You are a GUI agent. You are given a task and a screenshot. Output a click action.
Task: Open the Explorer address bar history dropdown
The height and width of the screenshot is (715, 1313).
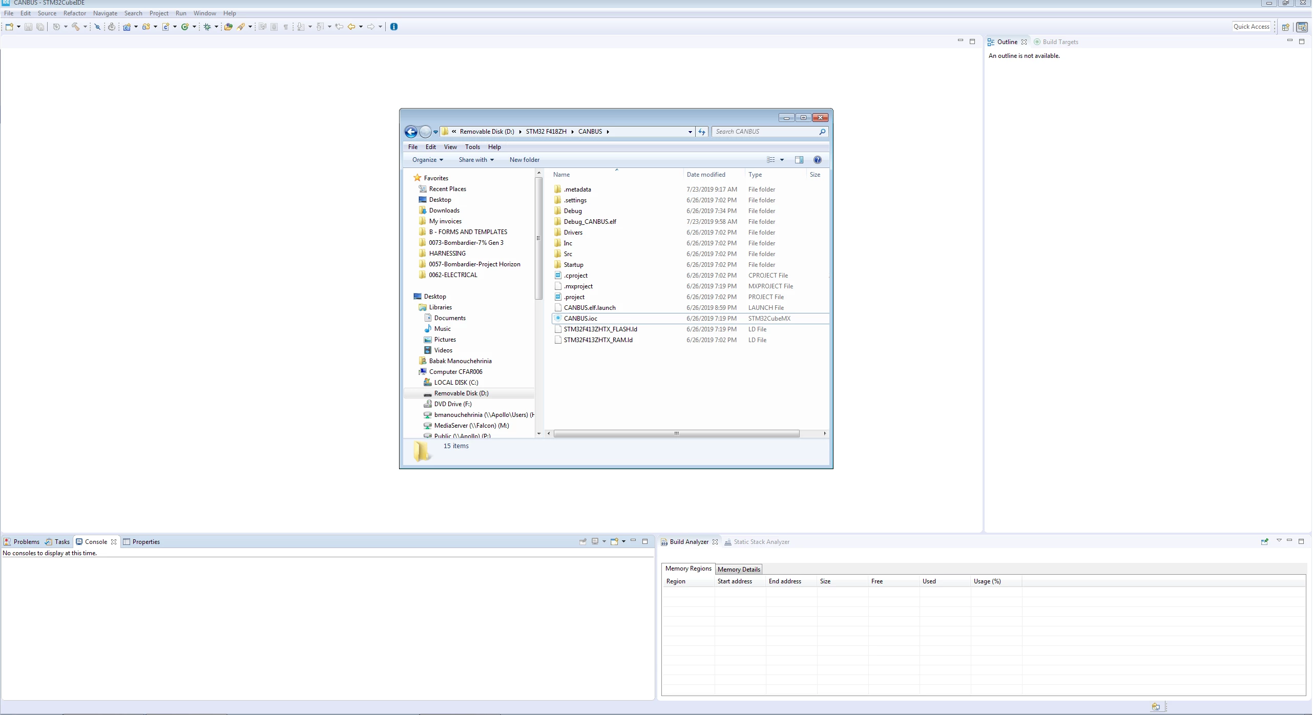pos(690,132)
